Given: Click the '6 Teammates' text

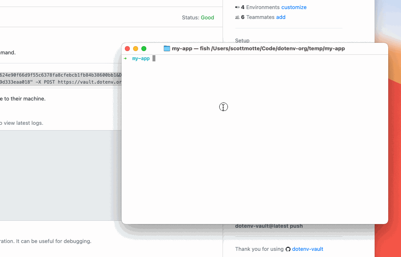Looking at the screenshot, I should tap(258, 17).
